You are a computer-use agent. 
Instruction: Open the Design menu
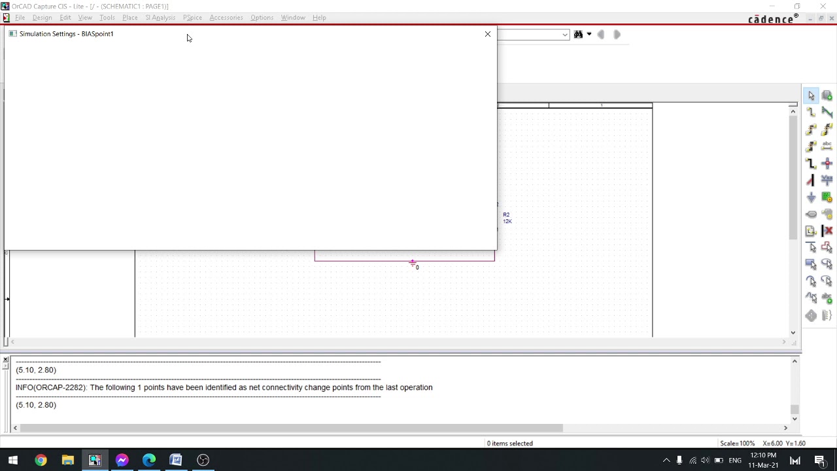point(42,18)
